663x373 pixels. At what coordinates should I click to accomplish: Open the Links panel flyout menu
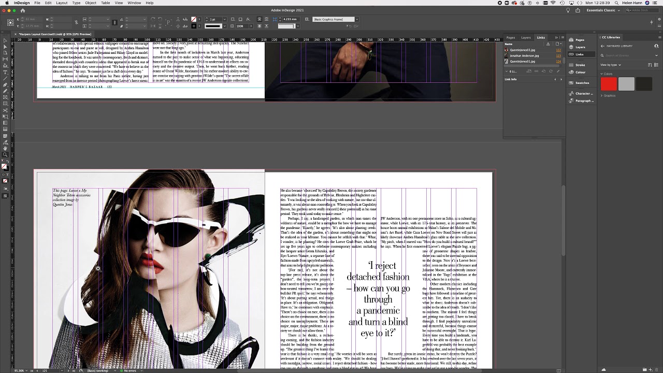pyautogui.click(x=563, y=37)
